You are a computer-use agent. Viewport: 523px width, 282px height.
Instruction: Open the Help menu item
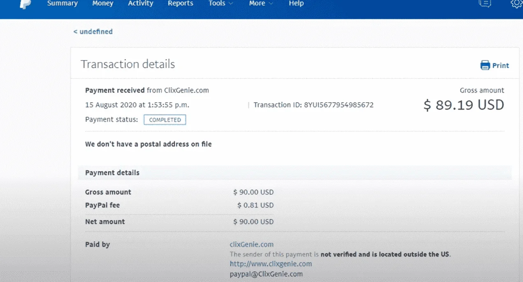(x=296, y=3)
